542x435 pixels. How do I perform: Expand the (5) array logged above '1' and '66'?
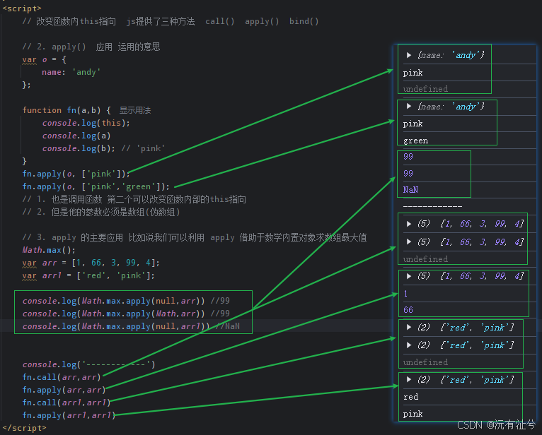click(409, 276)
